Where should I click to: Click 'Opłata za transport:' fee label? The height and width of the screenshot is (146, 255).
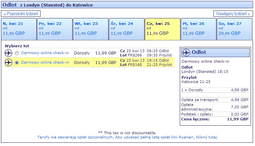pyautogui.click(x=200, y=100)
